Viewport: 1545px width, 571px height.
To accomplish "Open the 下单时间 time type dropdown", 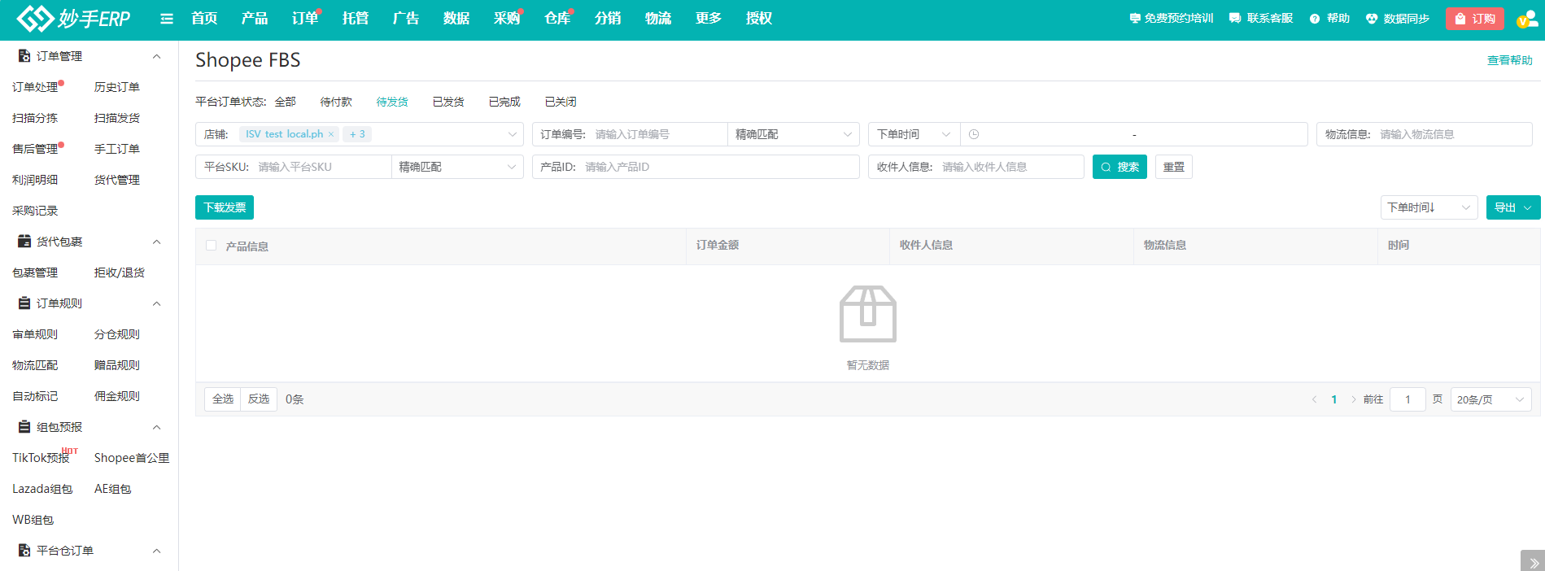I will click(x=914, y=134).
